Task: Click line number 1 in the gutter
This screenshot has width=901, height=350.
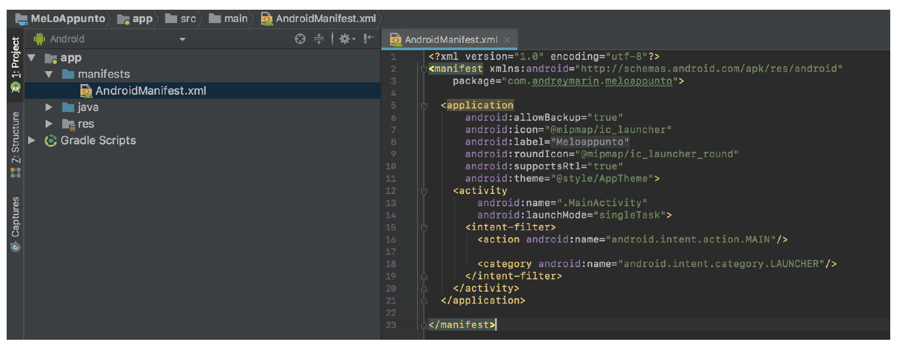Action: click(393, 57)
